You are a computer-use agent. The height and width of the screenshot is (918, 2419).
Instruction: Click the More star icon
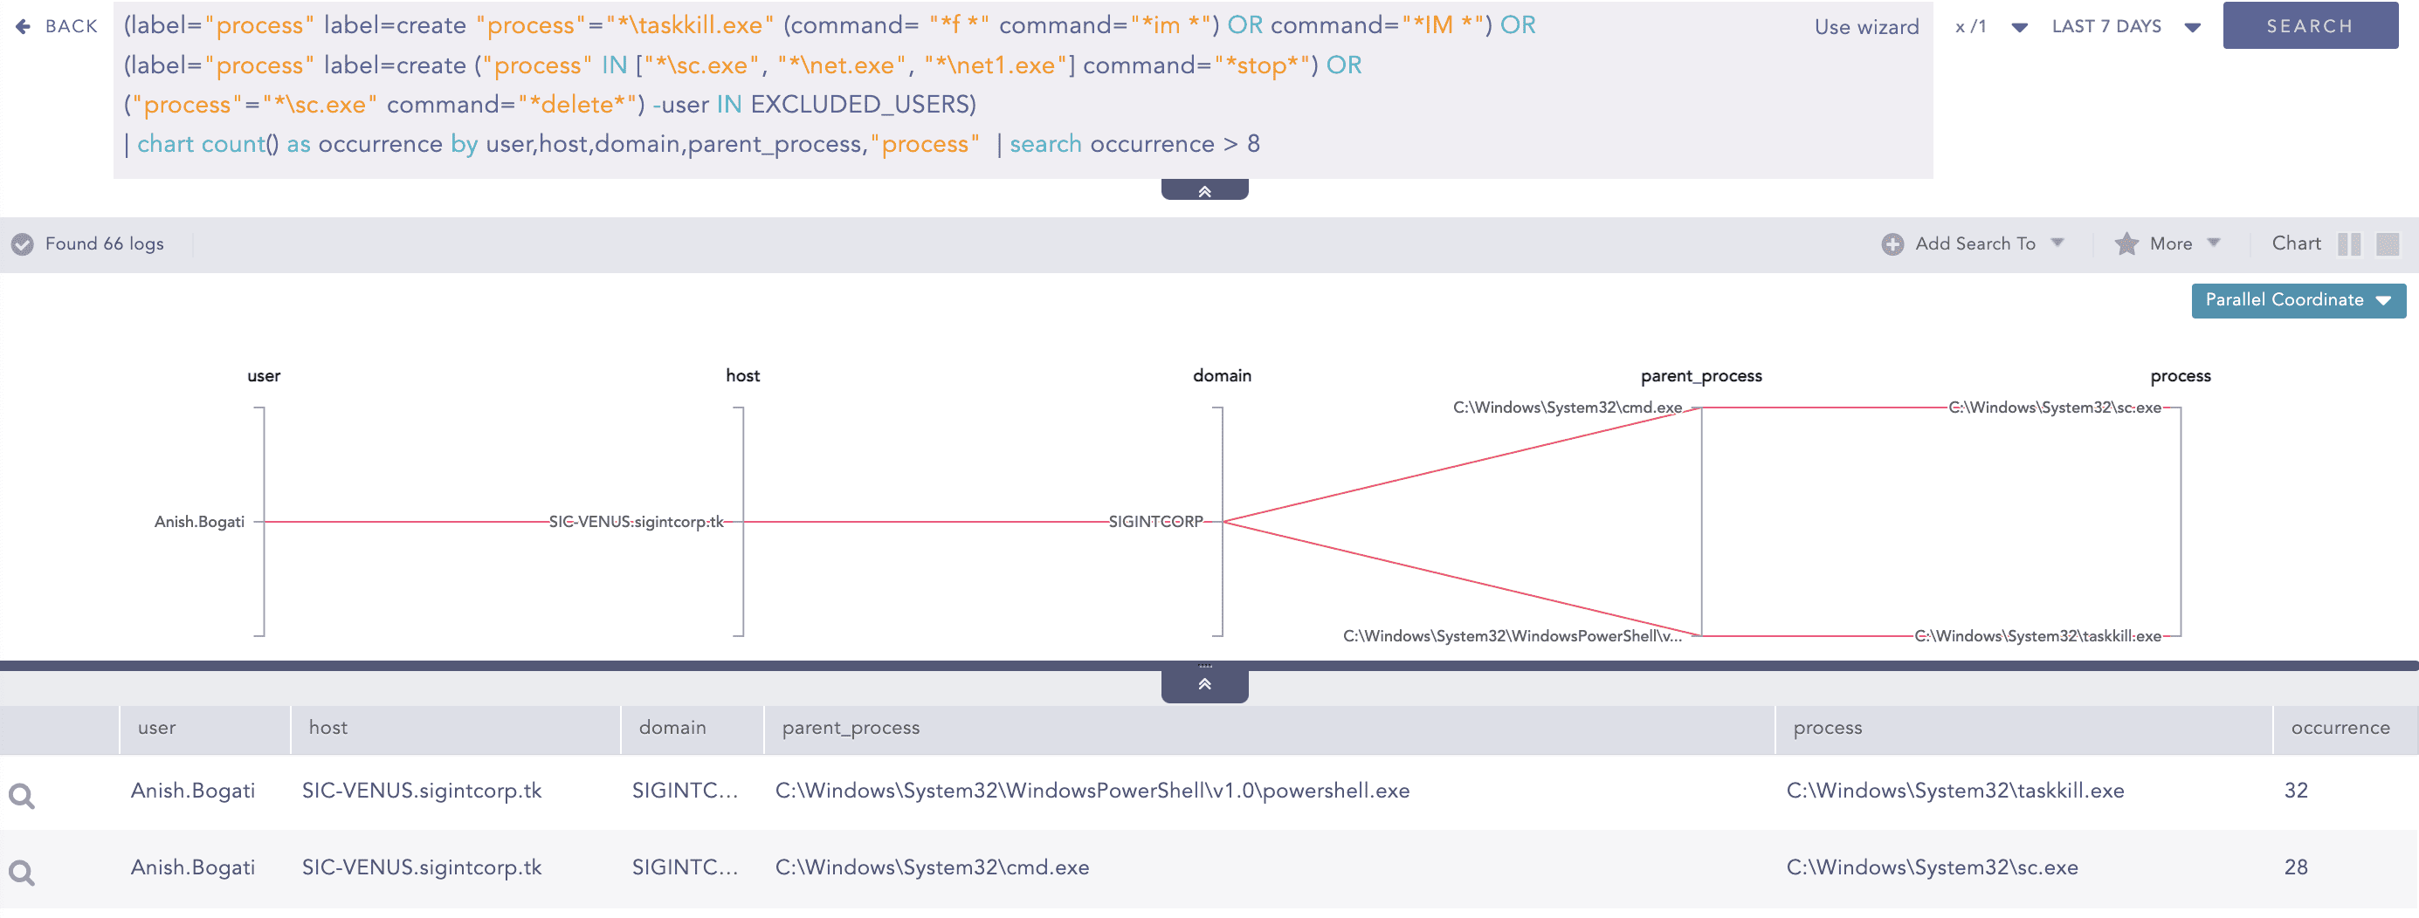point(2126,245)
